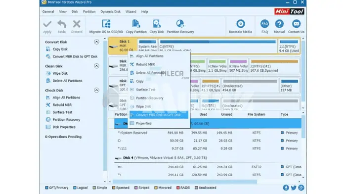Open the Facebook share icon
Image resolution: width=345 pixels, height=194 pixels.
click(286, 188)
